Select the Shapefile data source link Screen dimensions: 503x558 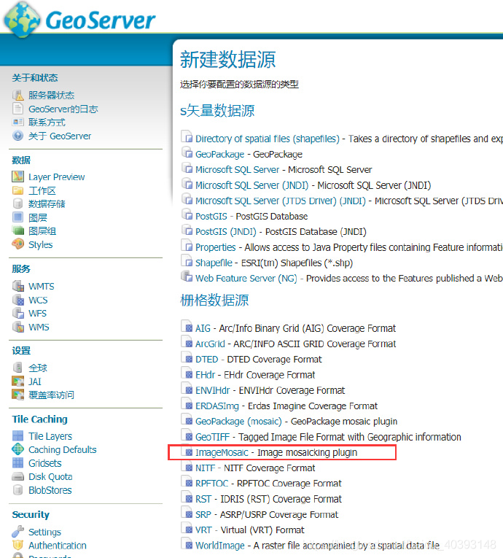(214, 263)
